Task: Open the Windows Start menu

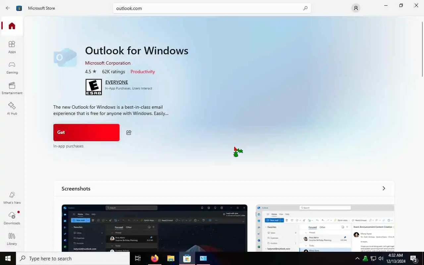Action: [8, 258]
